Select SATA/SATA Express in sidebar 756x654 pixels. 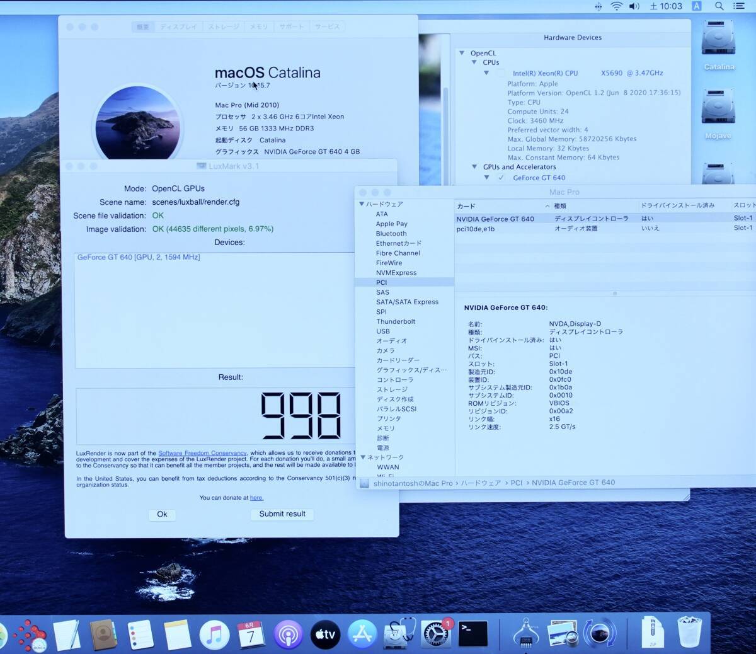[407, 302]
